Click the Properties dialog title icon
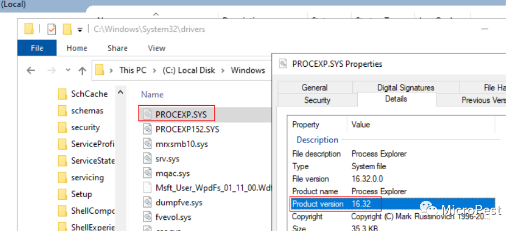Viewport: 518px width, 231px height. (282, 63)
